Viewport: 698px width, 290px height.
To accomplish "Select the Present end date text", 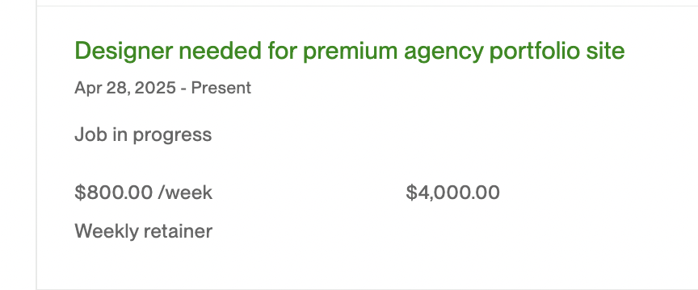I will pos(221,88).
